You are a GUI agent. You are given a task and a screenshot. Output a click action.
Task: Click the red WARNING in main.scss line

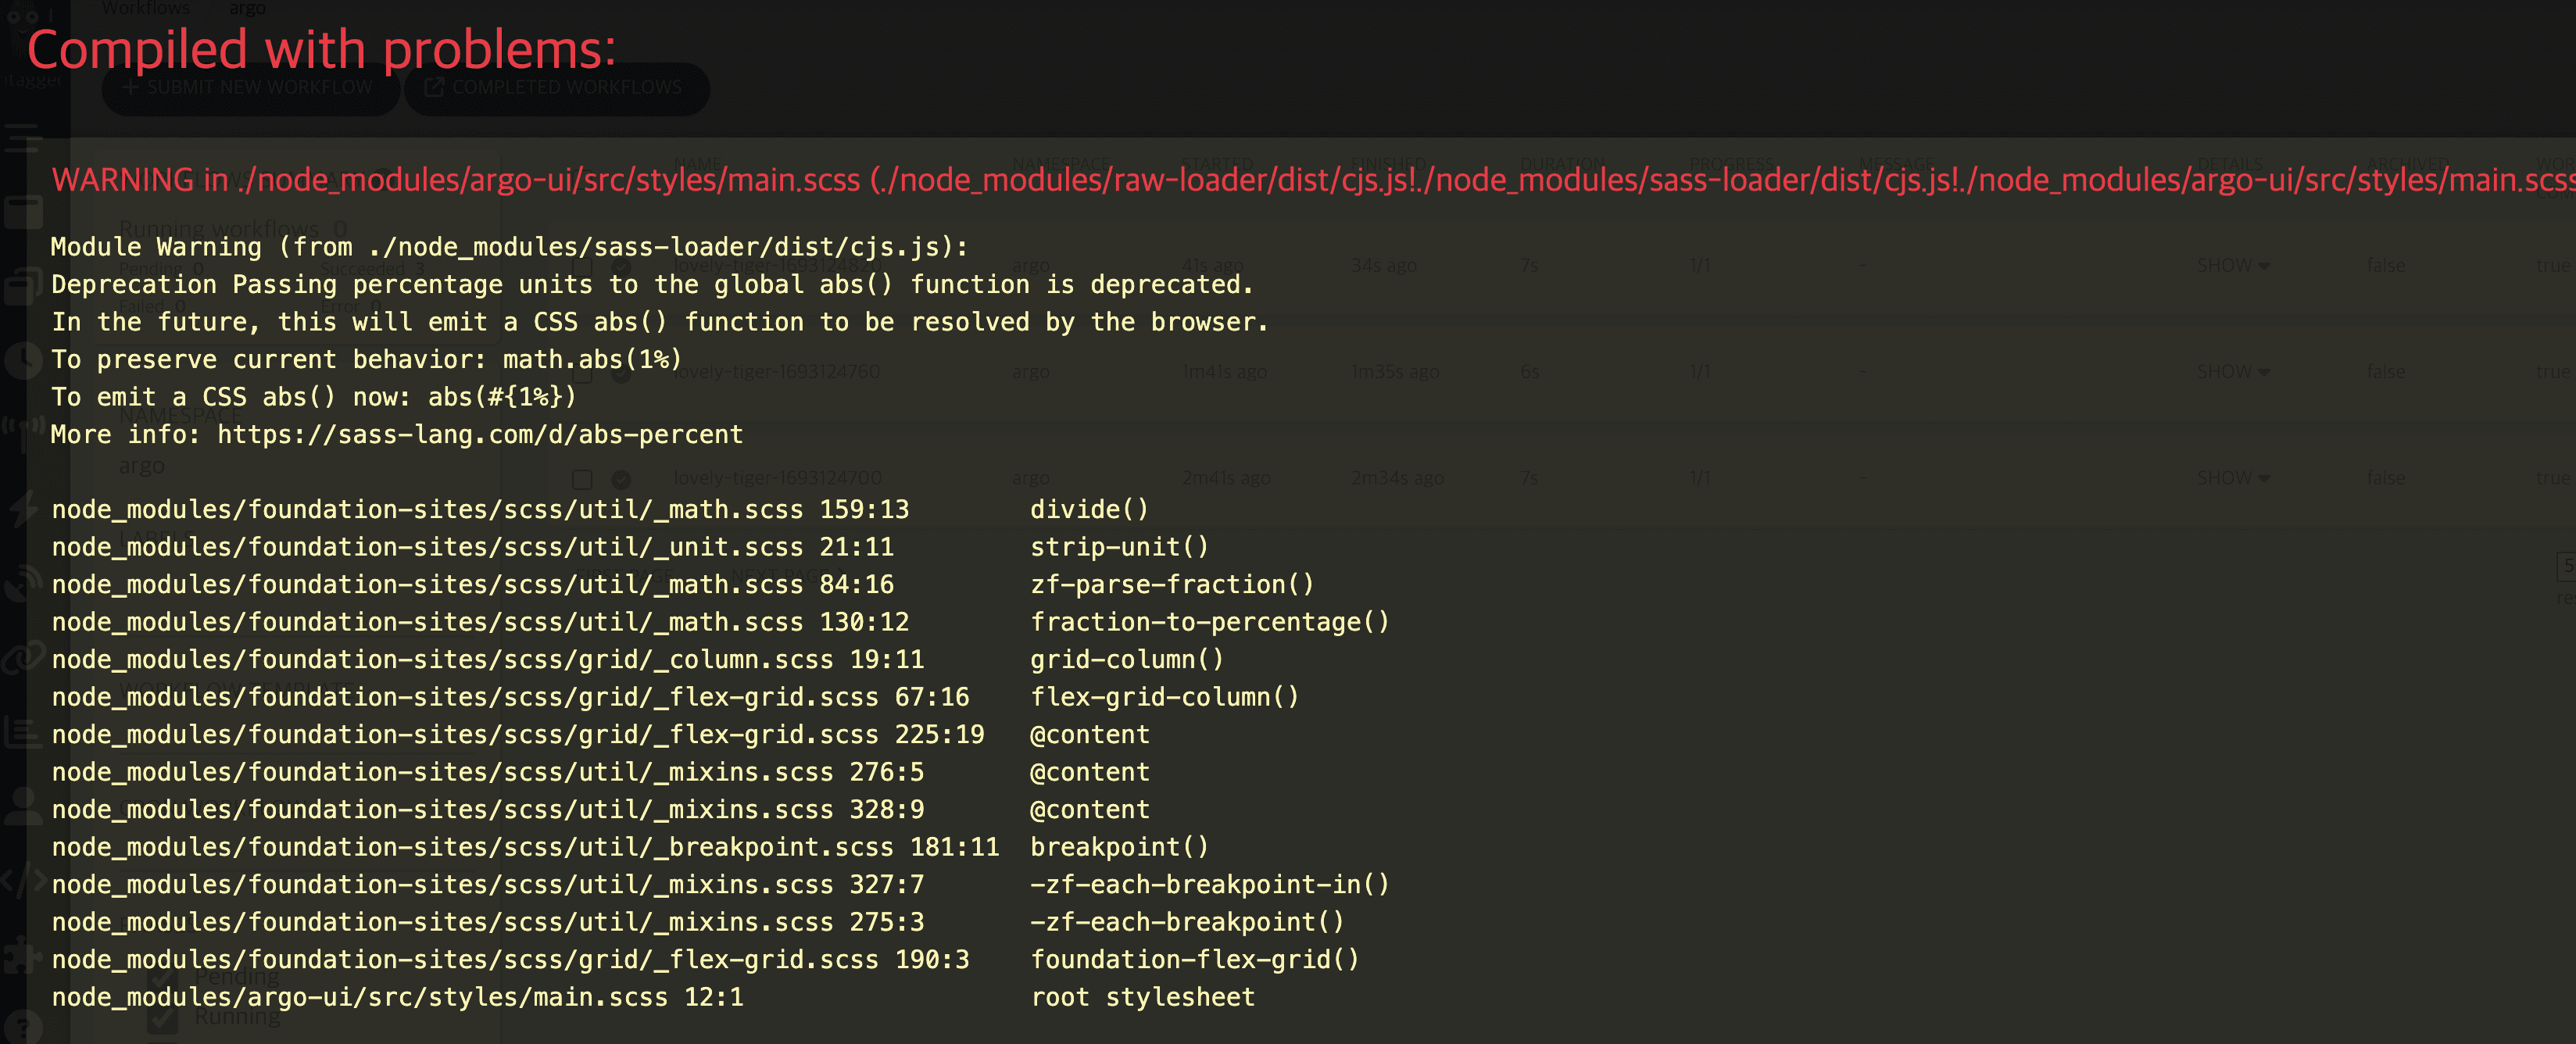click(1313, 180)
